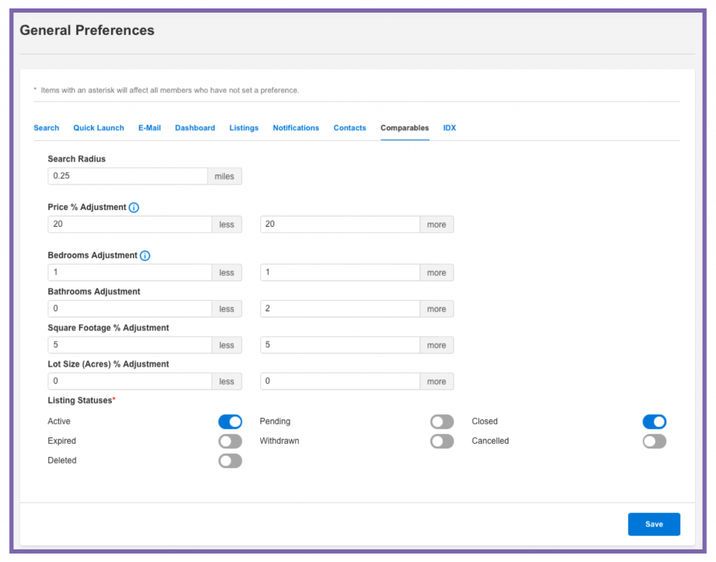Screen dimensions: 716x562
Task: Click the Save button
Action: [x=654, y=524]
